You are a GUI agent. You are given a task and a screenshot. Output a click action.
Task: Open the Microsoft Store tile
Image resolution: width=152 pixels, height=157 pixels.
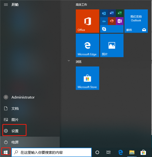(87, 78)
